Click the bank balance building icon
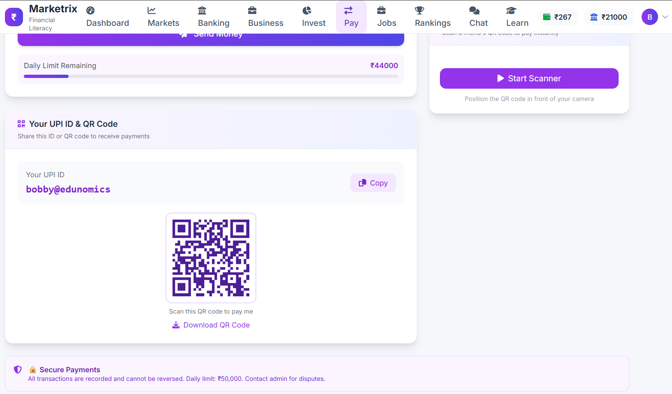The height and width of the screenshot is (394, 672). click(594, 17)
